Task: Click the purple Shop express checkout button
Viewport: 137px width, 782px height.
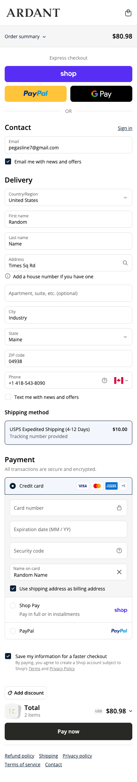Action: tap(68, 74)
